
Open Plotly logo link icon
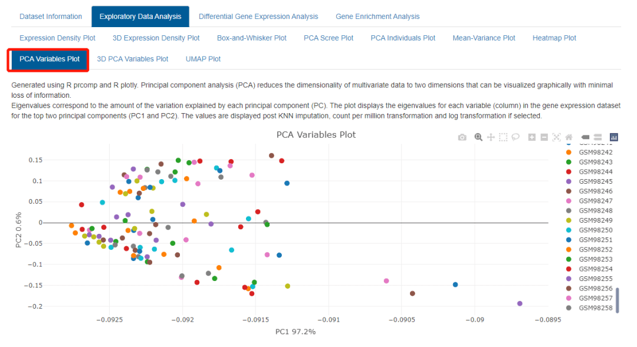[614, 137]
